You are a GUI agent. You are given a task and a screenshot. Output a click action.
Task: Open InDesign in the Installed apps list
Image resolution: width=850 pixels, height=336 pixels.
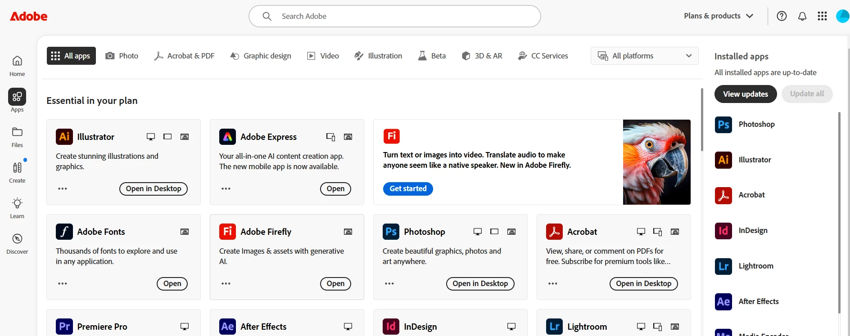coord(741,231)
